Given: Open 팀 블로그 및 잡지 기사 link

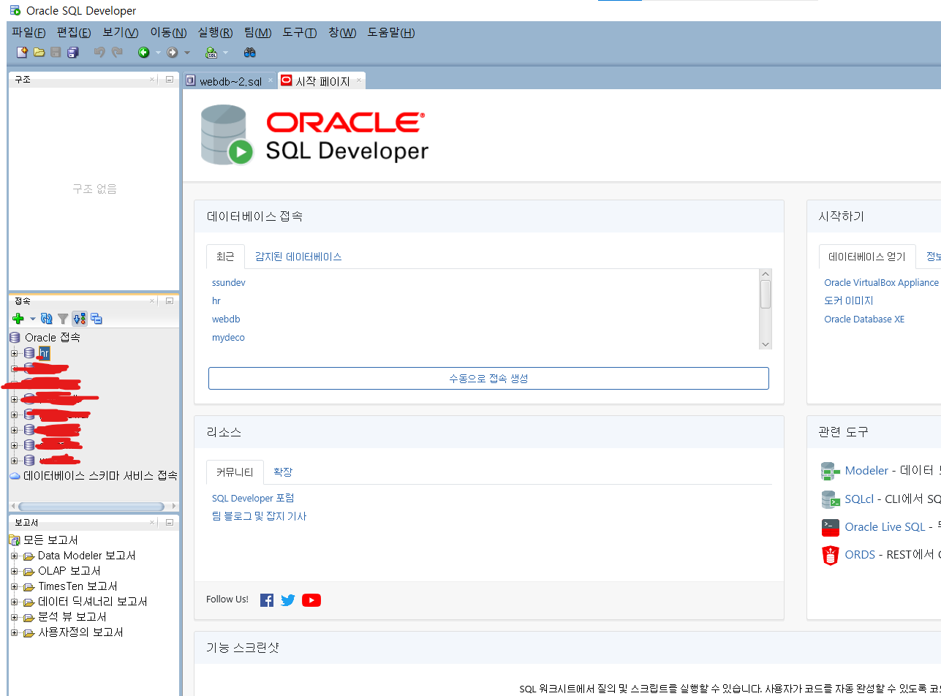Looking at the screenshot, I should (x=259, y=516).
